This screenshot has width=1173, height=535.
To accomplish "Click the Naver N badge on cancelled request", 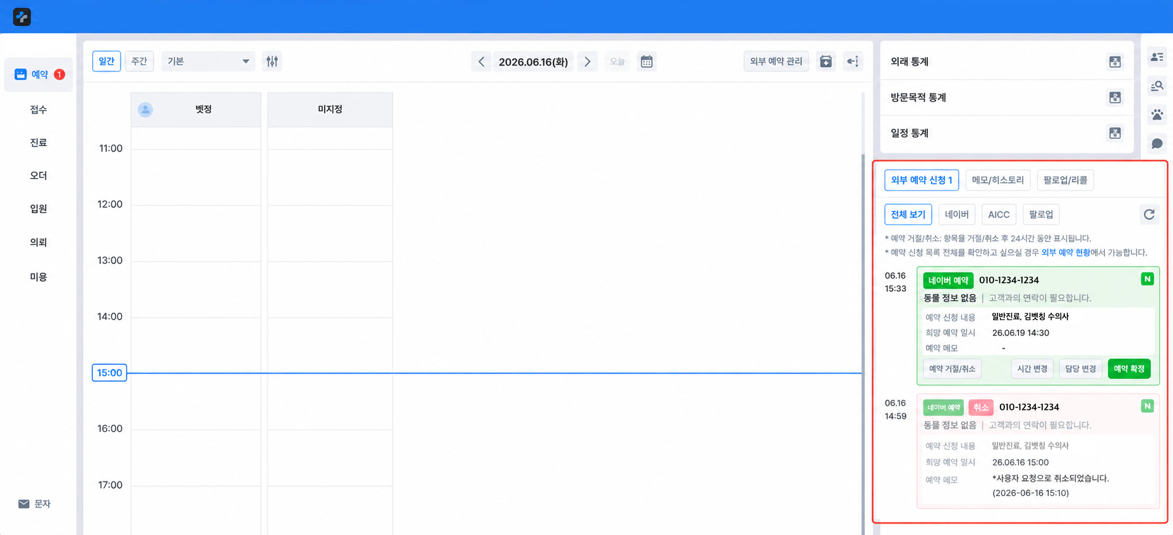I will click(1147, 406).
